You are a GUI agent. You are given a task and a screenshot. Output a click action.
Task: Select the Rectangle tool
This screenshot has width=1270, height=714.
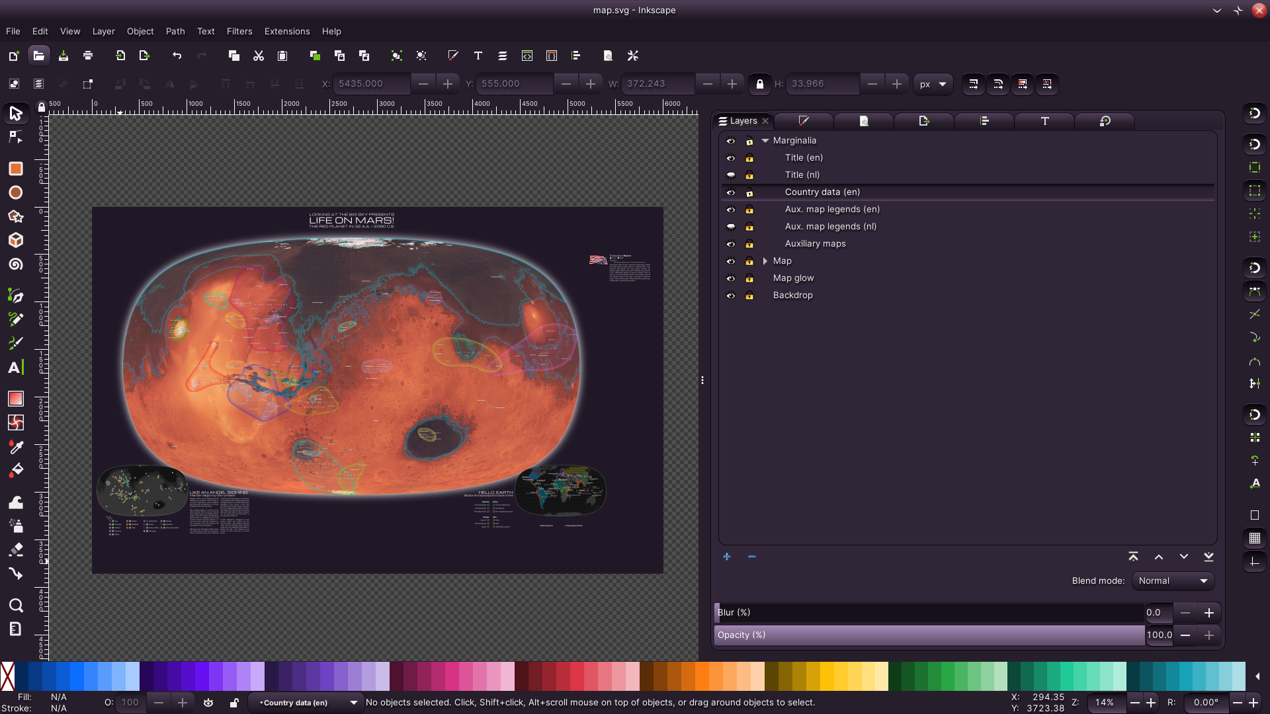click(x=15, y=169)
